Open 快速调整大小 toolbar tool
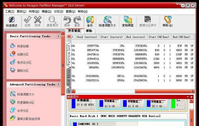199x126 pixels. coord(107,21)
